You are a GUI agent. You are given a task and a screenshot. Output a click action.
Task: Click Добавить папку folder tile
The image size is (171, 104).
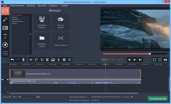(42, 41)
